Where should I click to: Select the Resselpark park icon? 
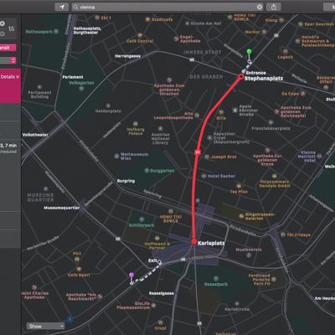tap(215, 279)
